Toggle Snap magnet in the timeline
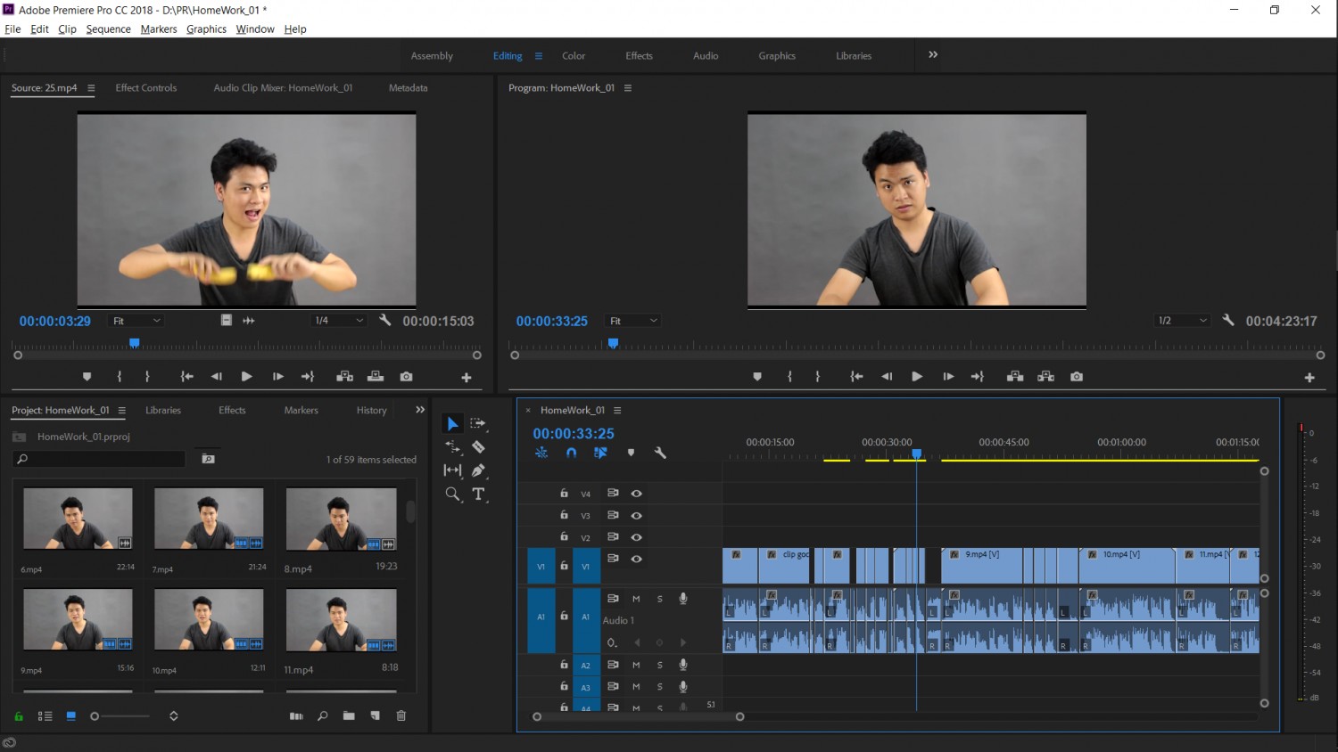Viewport: 1338px width, 752px height. coord(571,453)
